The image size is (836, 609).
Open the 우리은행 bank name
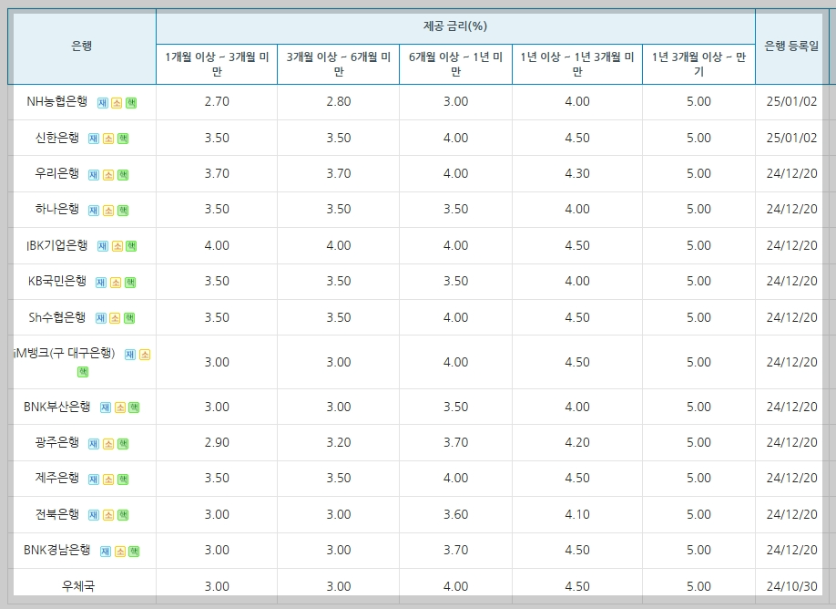click(57, 173)
